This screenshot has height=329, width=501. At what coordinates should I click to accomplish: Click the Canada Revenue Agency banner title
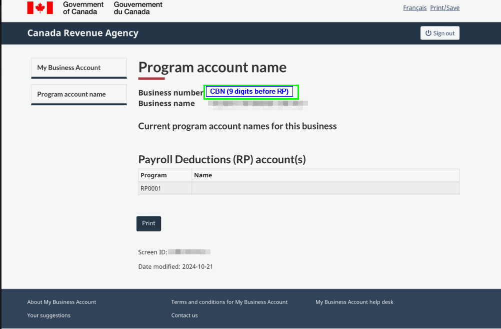(x=82, y=33)
